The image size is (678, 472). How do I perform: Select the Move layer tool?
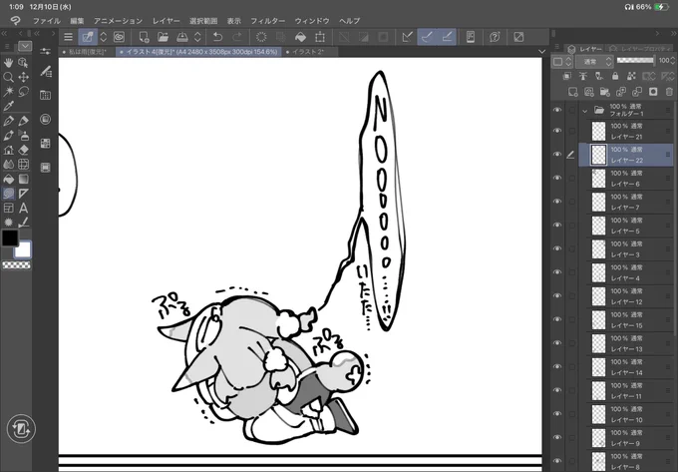pyautogui.click(x=23, y=78)
